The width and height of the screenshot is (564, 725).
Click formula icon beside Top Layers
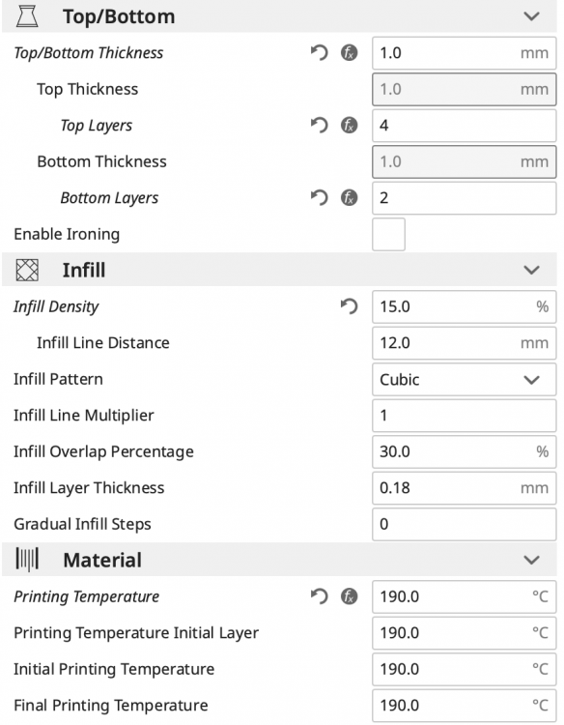coord(350,126)
